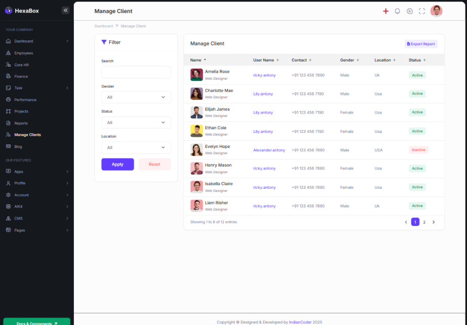467x325 pixels.
Task: Open the Status filter dropdown
Action: click(x=136, y=123)
